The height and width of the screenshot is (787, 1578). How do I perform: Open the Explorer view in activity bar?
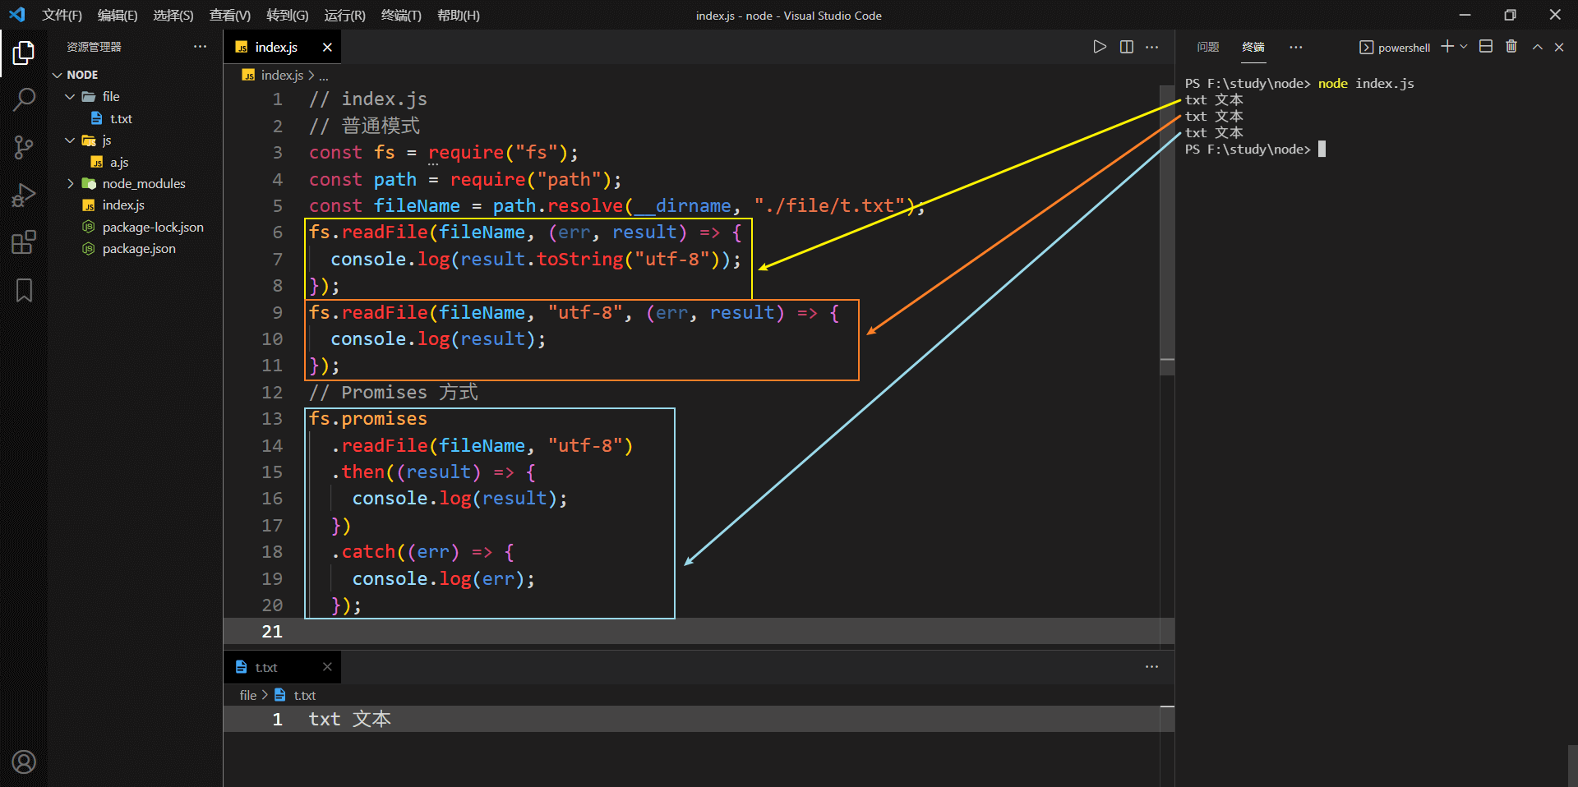24,53
